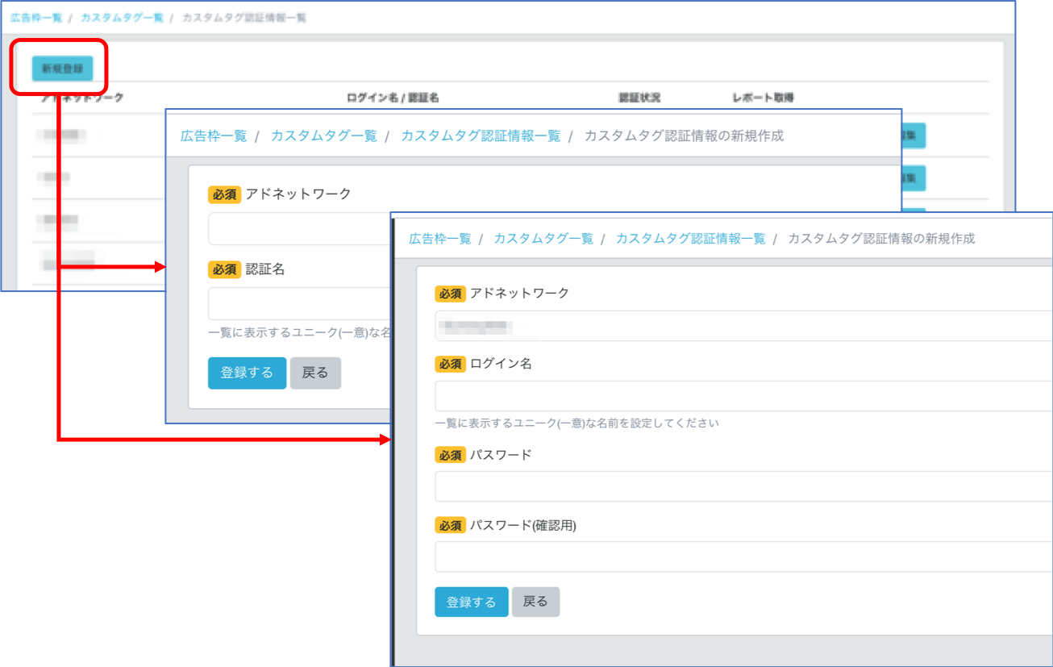This screenshot has height=667, width=1053.
Task: Click カスタムタグ一覧 breadcrumb above the password form
Action: click(x=543, y=239)
